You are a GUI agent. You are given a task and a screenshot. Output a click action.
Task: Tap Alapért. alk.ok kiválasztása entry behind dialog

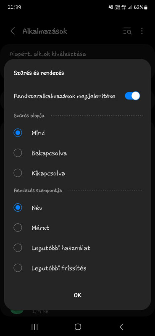48,54
